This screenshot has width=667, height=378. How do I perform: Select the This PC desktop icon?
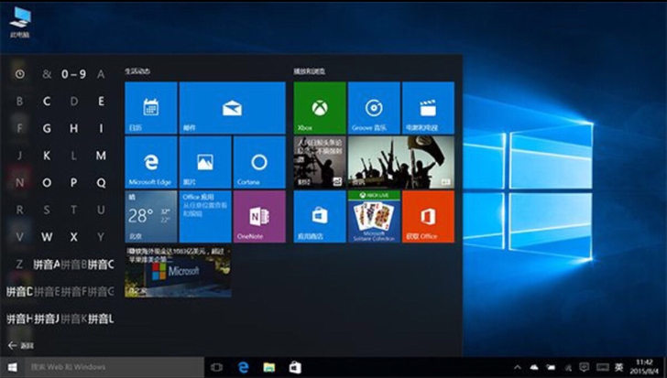(19, 22)
